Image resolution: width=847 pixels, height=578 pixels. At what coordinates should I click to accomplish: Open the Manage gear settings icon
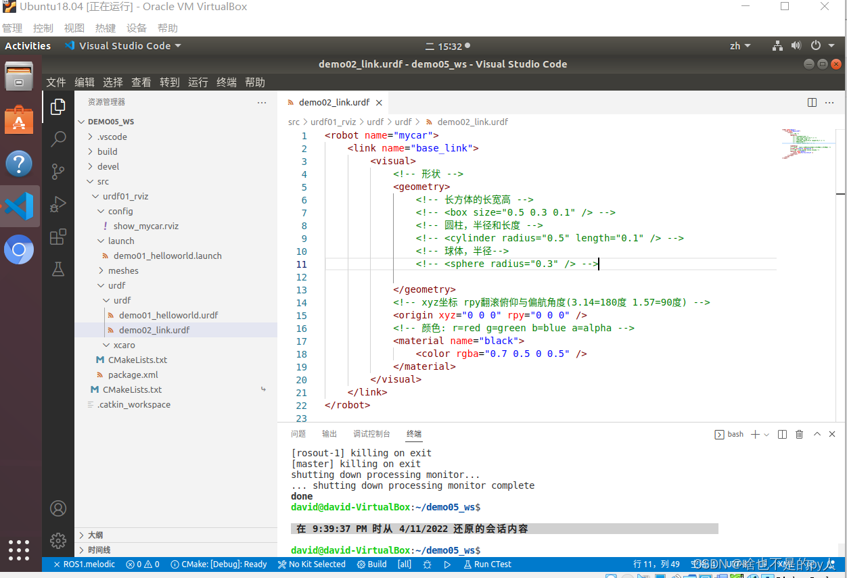58,541
